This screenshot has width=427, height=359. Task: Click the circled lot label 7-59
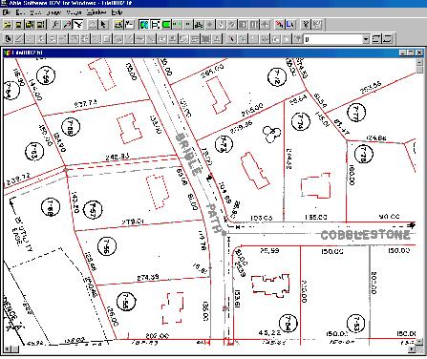click(46, 76)
